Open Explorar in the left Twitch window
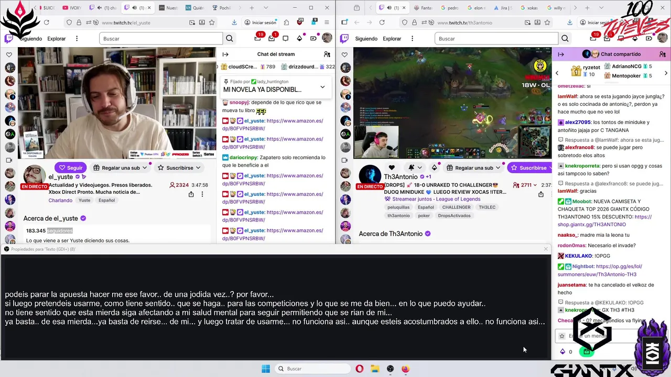The image size is (671, 377). (57, 39)
